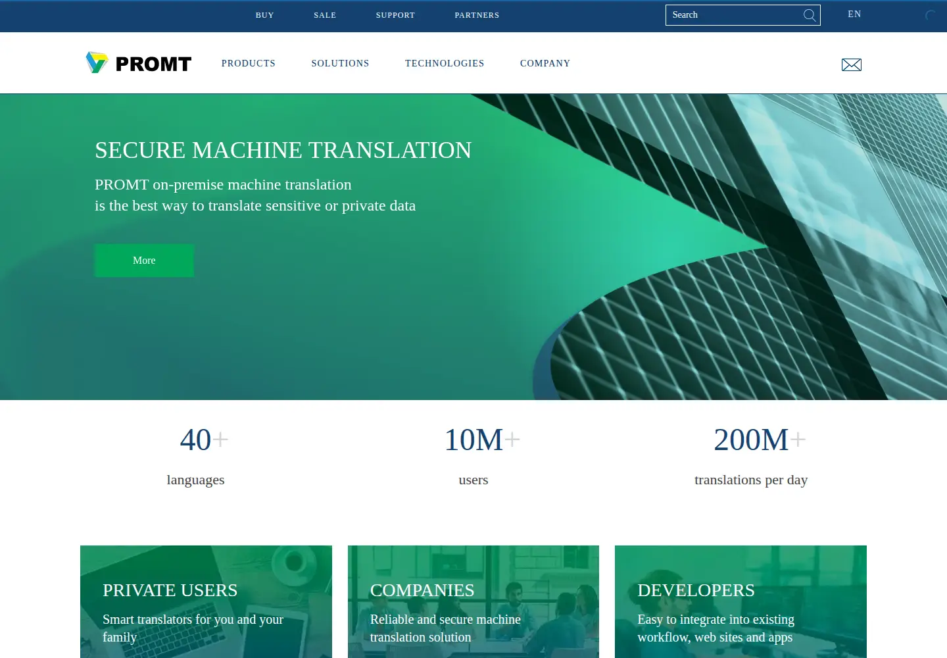Image resolution: width=947 pixels, height=658 pixels.
Task: Click the green More button
Action: click(144, 261)
